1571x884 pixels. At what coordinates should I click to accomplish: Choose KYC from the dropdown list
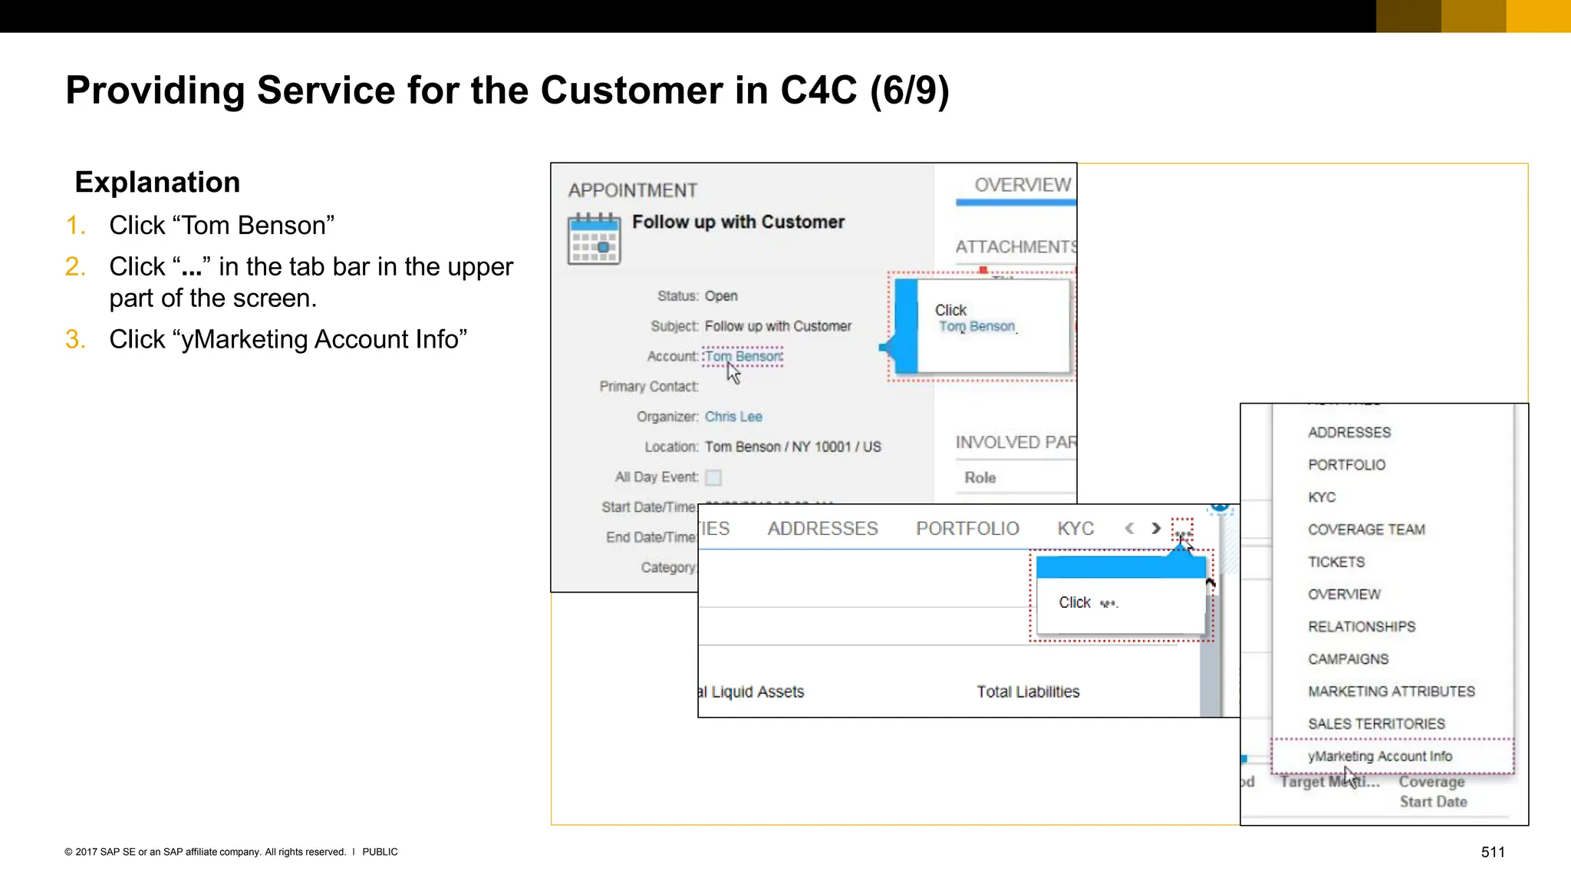(x=1322, y=497)
